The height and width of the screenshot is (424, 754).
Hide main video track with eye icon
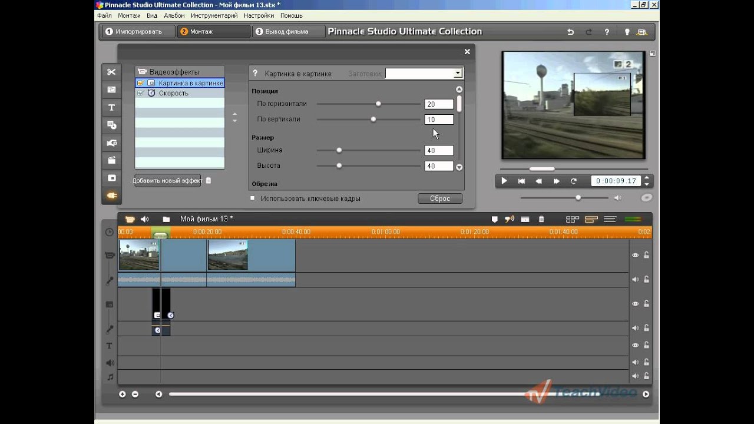(635, 255)
